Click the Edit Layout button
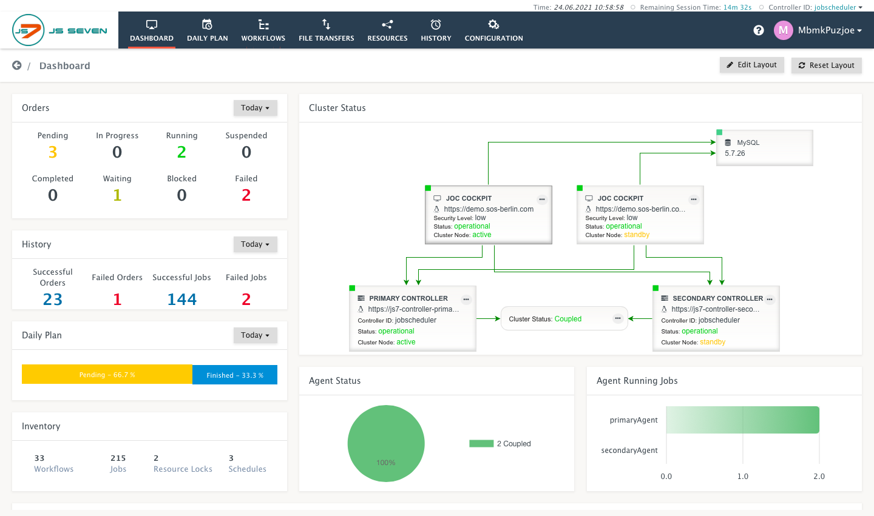Image resolution: width=874 pixels, height=516 pixels. click(x=751, y=65)
